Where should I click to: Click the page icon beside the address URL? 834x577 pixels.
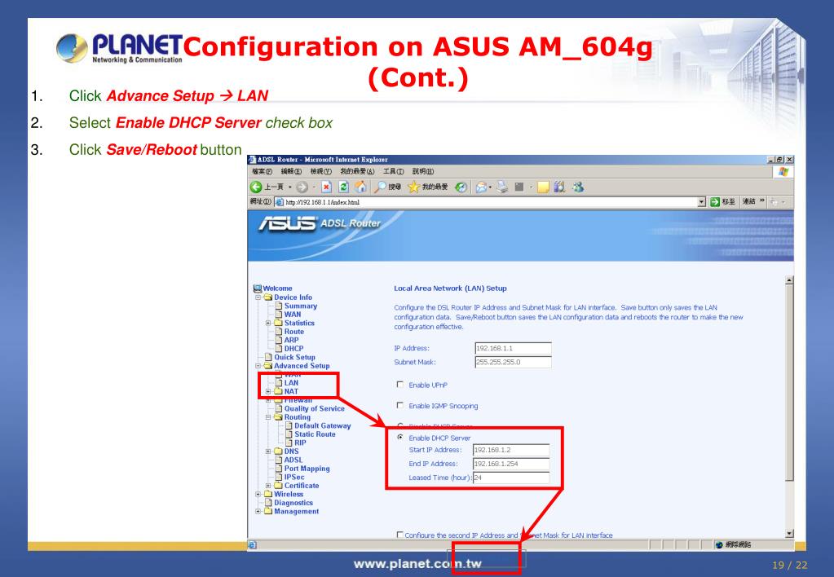[x=280, y=202]
